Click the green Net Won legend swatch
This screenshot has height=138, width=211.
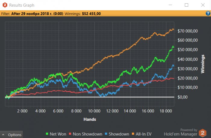click(47, 134)
